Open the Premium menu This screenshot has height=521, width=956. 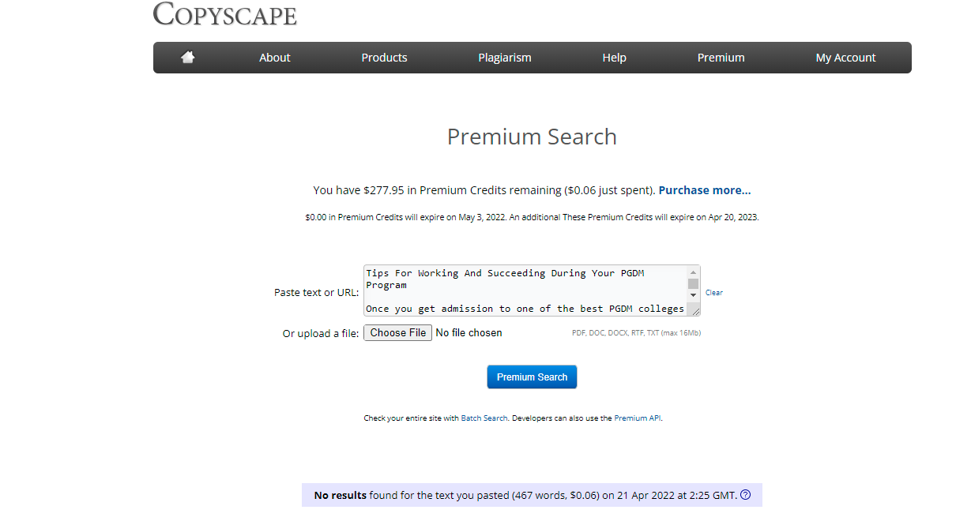(721, 58)
